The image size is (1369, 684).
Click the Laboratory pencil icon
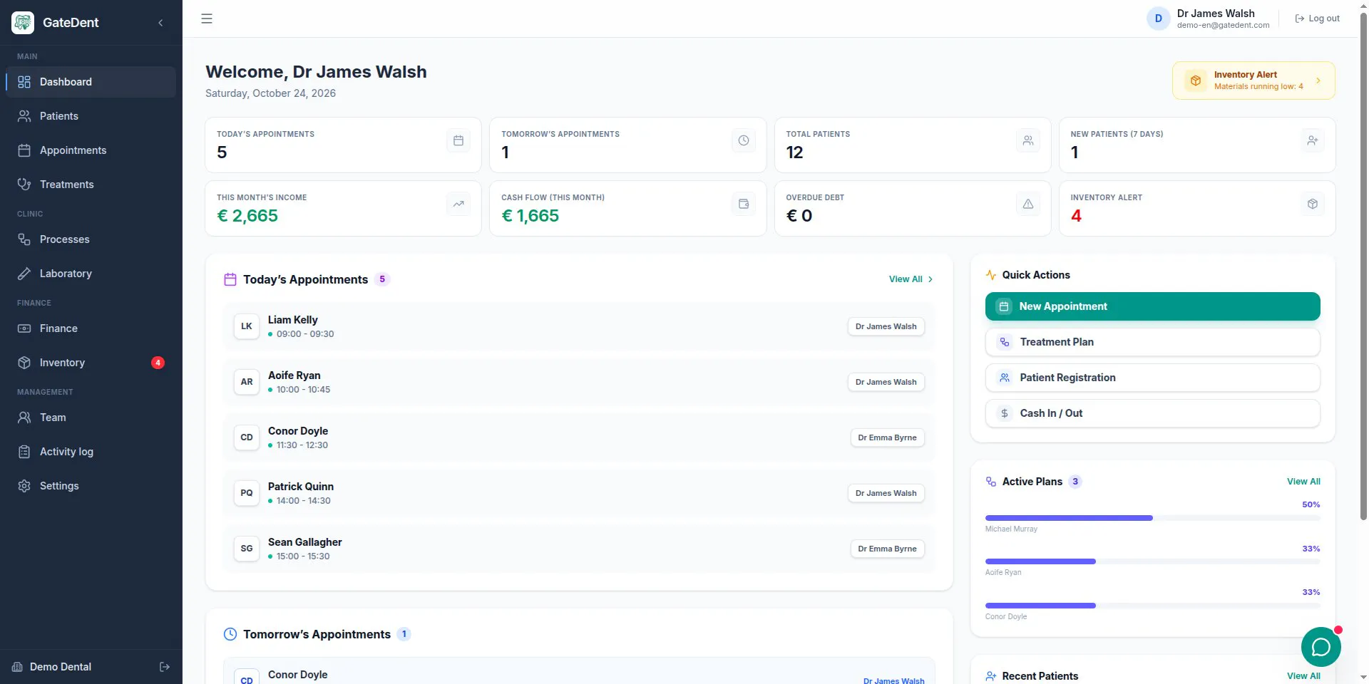tap(24, 274)
